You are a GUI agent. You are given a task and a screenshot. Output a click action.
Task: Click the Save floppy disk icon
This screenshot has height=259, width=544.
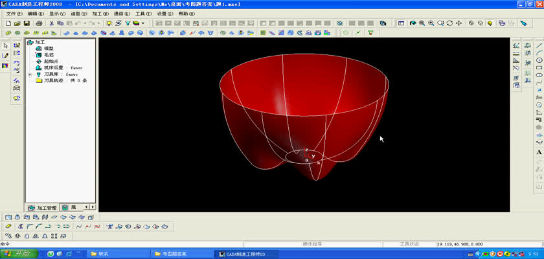(27, 23)
